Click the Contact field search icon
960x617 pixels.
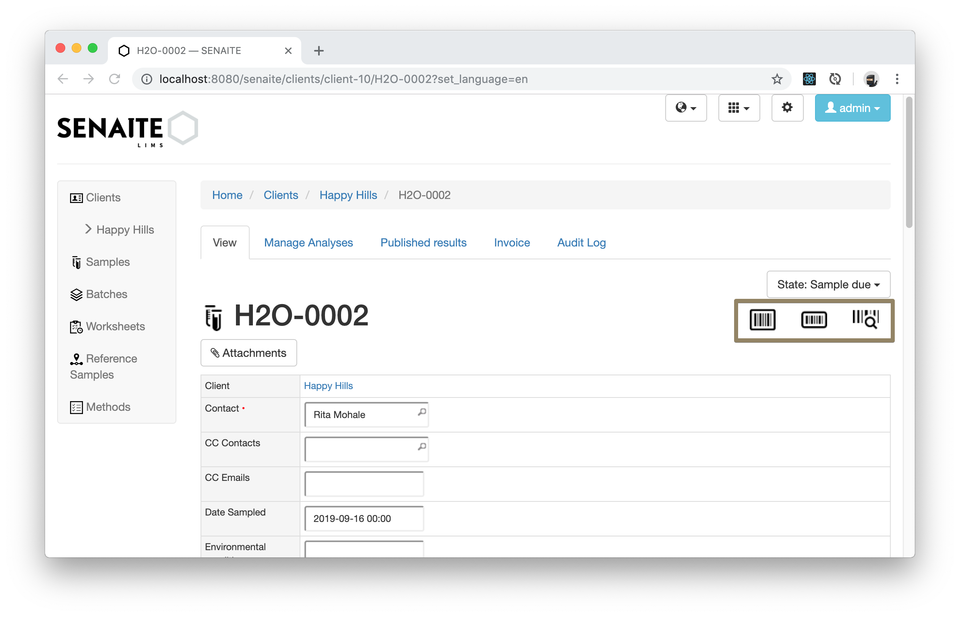pyautogui.click(x=422, y=412)
